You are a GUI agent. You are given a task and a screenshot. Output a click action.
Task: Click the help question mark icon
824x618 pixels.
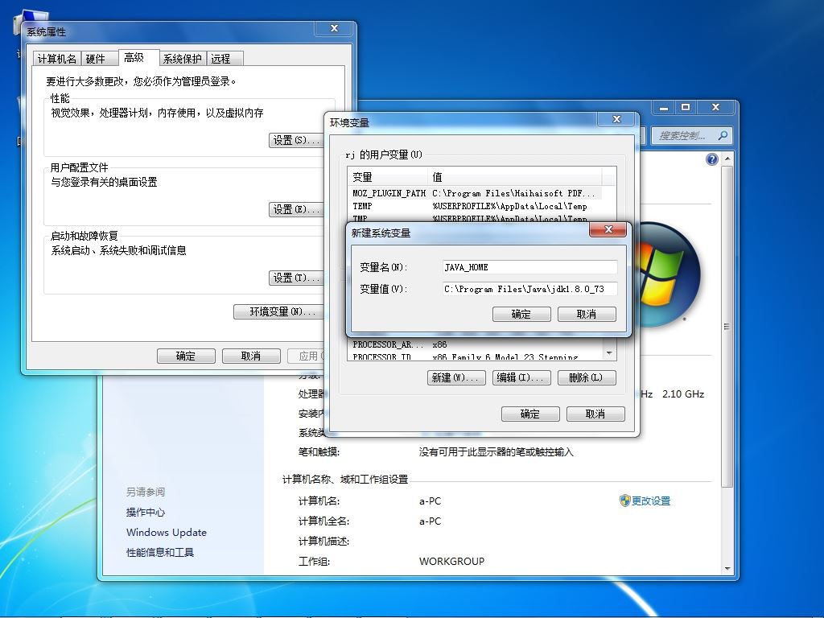(711, 159)
